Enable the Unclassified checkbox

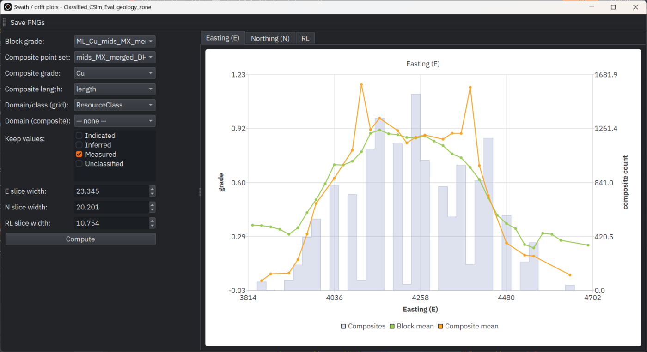tap(79, 164)
